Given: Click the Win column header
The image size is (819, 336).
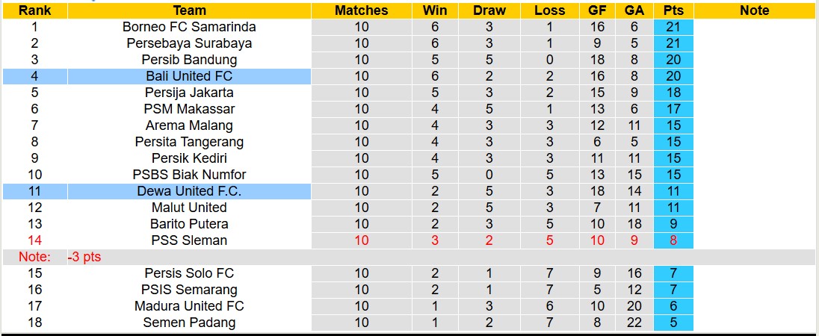Looking at the screenshot, I should tap(435, 10).
